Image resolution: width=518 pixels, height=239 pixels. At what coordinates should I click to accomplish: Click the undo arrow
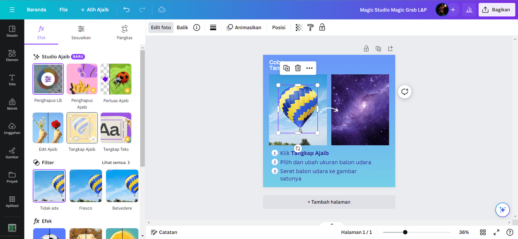[x=126, y=10]
